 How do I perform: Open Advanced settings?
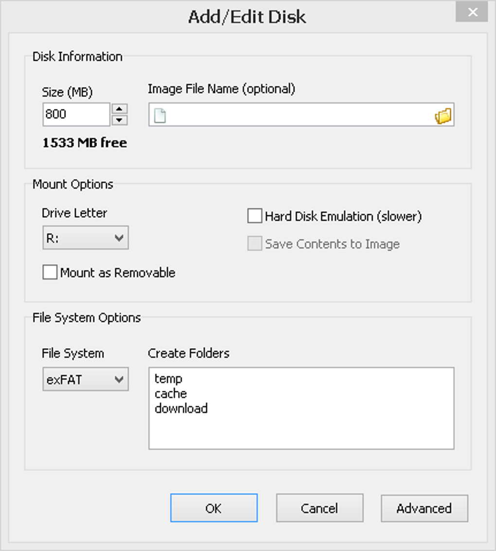[x=424, y=508]
